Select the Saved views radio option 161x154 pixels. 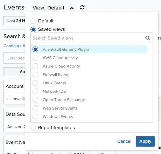click(33, 29)
